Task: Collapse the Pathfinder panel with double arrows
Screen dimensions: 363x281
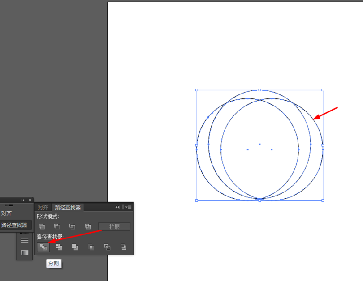Action: coord(117,207)
